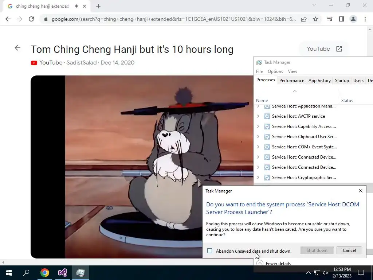This screenshot has height=280, width=373.
Task: Open Windows taskbar search
Action: pyautogui.click(x=26, y=273)
